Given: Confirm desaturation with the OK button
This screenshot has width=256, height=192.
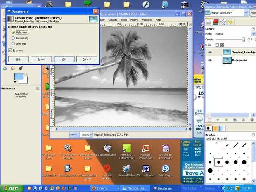Looking at the screenshot, I should pyautogui.click(x=64, y=59).
